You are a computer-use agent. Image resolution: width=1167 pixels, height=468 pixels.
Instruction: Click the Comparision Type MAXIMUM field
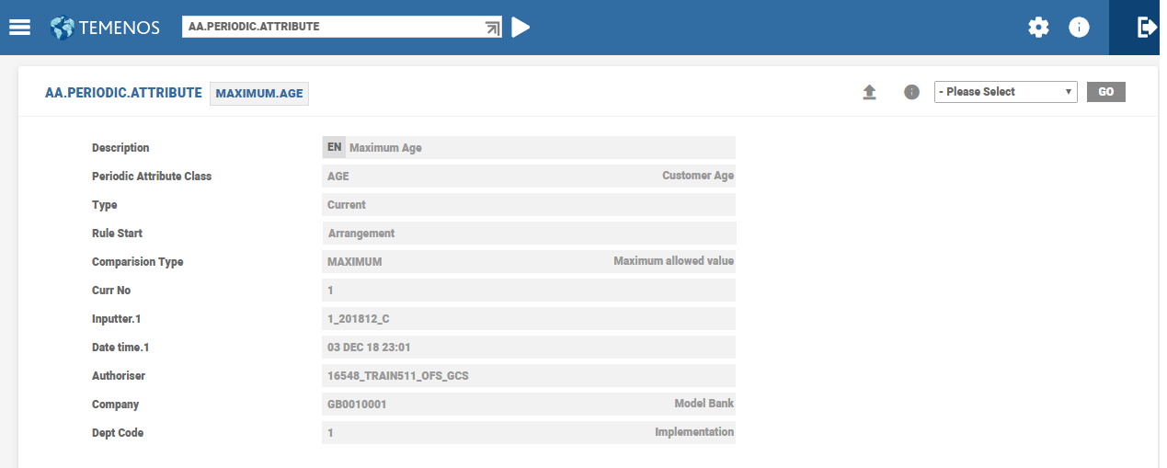[x=460, y=262]
